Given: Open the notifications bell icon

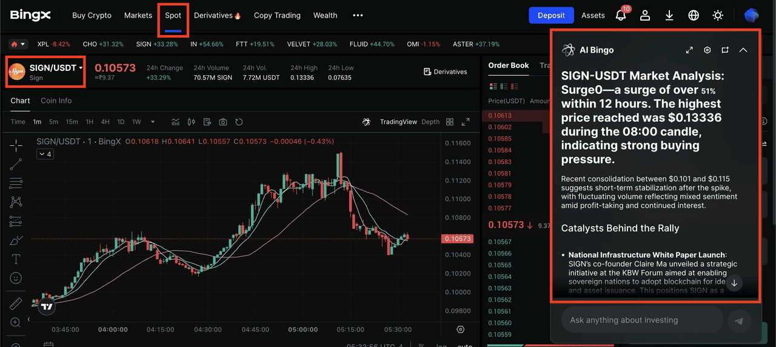Looking at the screenshot, I should click(621, 15).
